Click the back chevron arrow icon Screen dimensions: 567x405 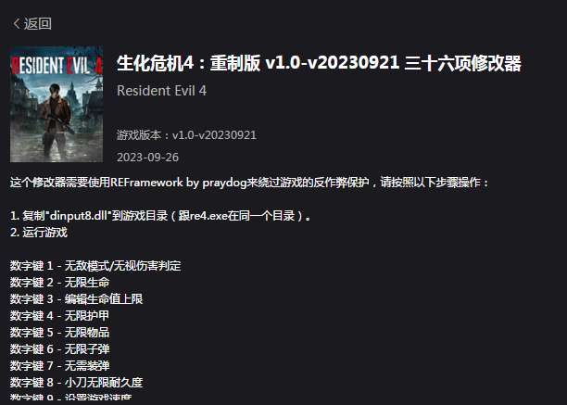click(17, 24)
